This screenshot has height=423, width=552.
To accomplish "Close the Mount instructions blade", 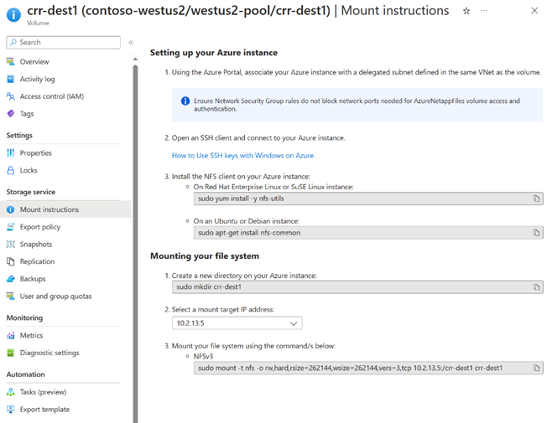I will (x=534, y=11).
